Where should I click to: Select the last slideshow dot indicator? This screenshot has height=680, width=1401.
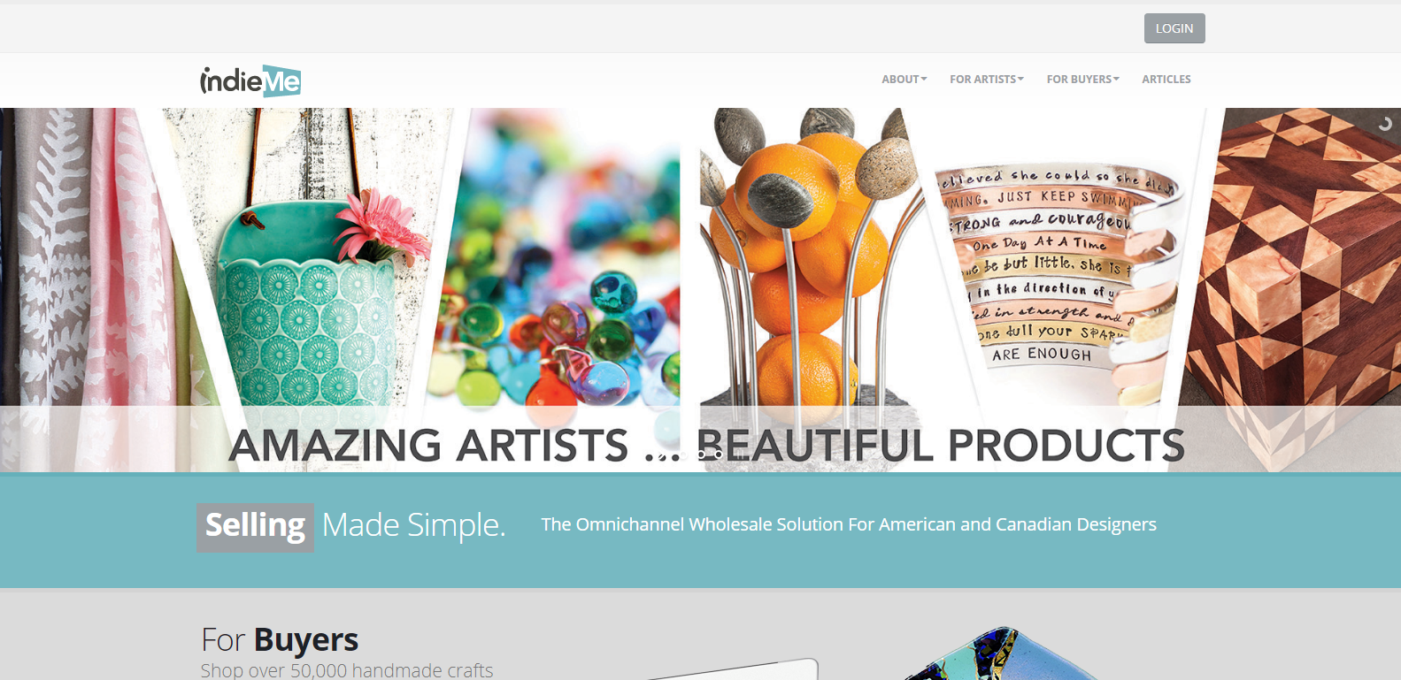tap(719, 455)
